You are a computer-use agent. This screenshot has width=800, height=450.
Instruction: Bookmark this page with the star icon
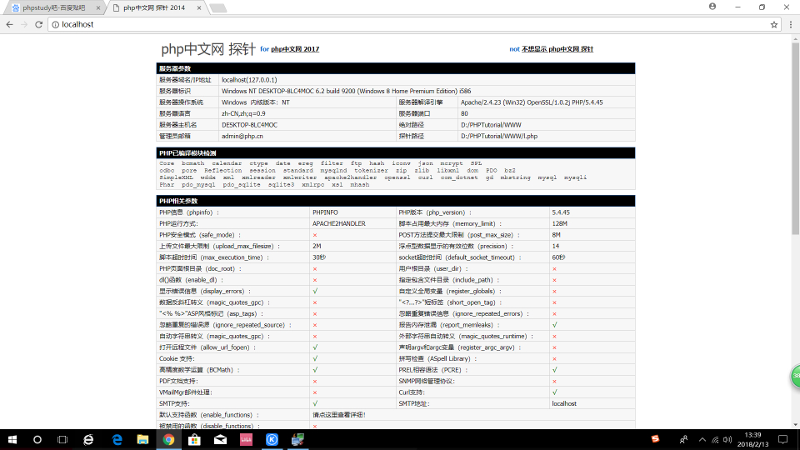pyautogui.click(x=774, y=24)
